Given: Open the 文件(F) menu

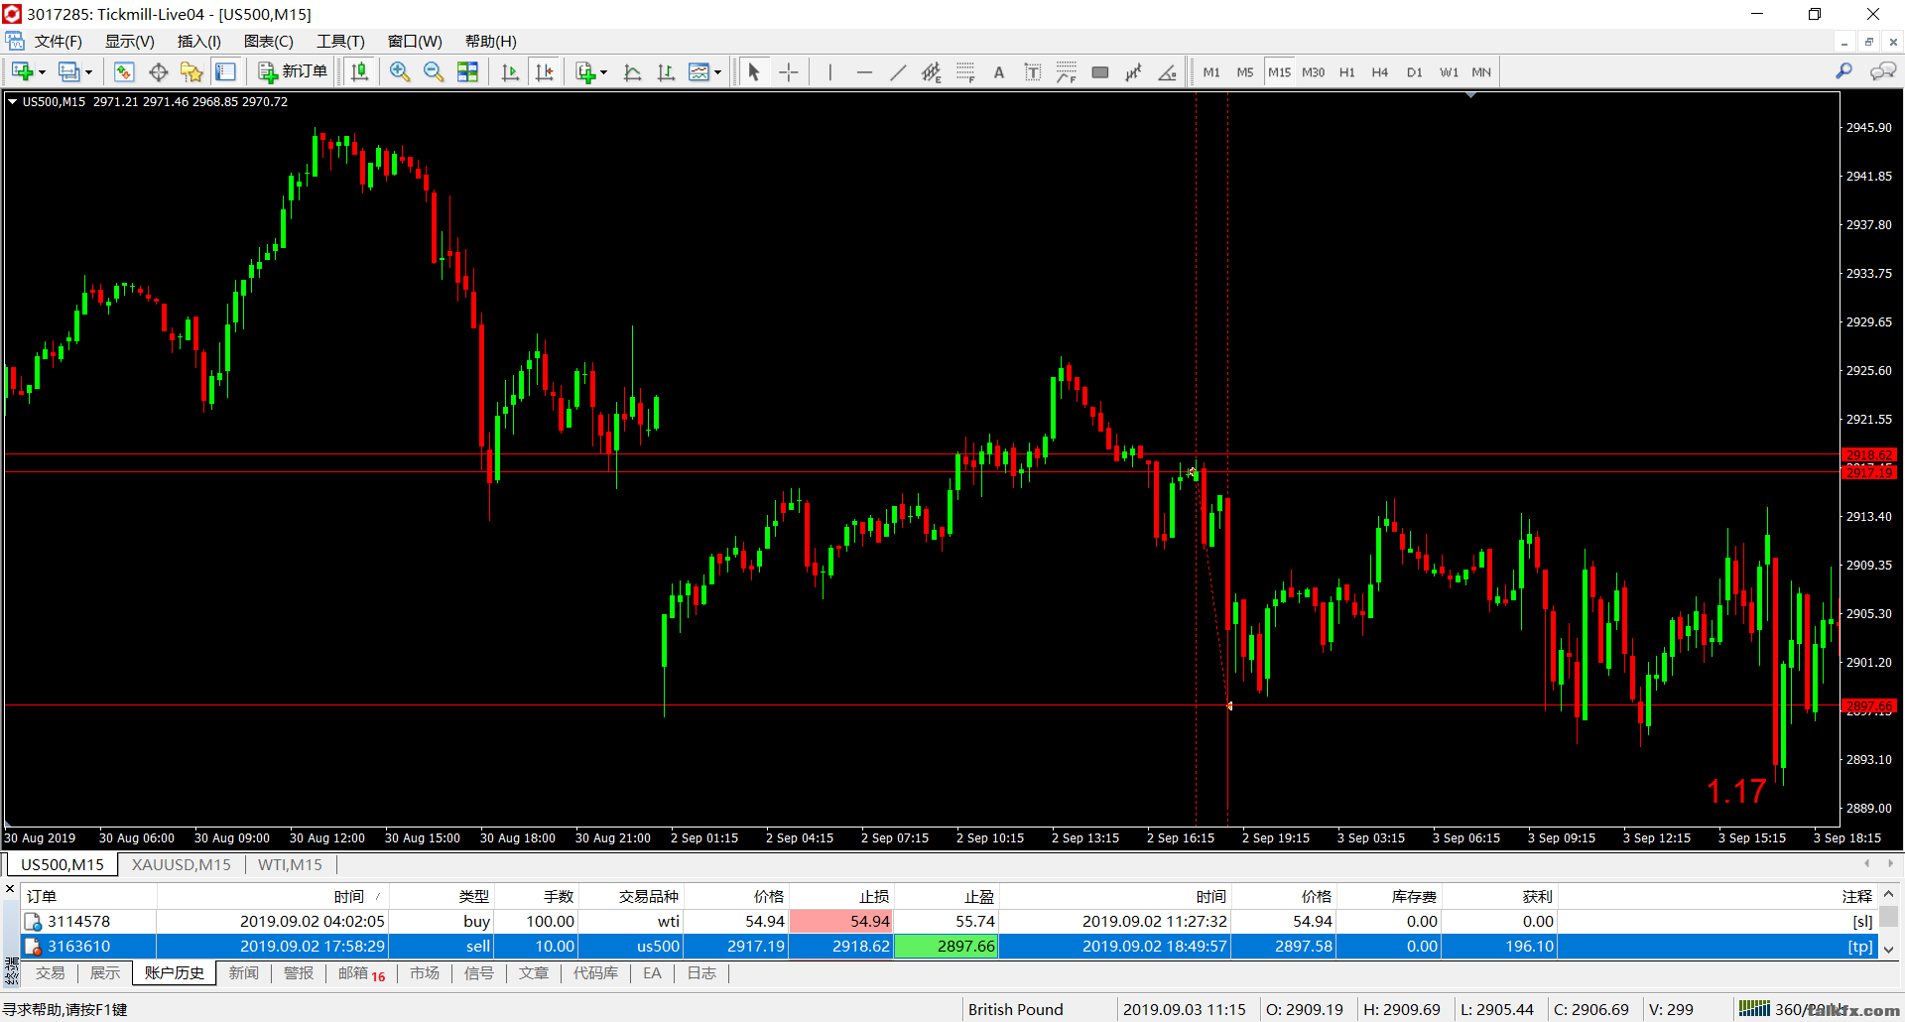Looking at the screenshot, I should coord(58,41).
